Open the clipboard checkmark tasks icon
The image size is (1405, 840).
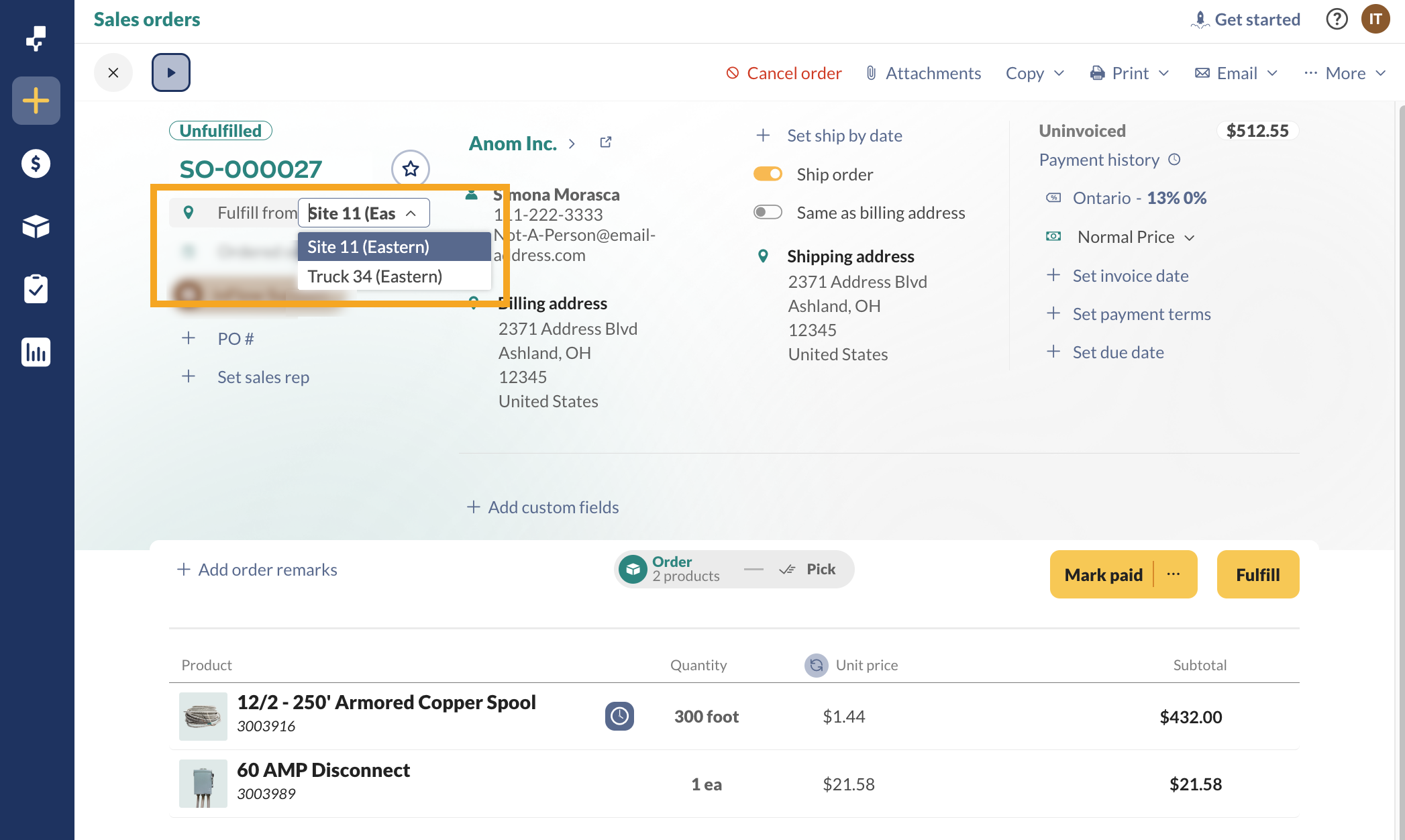[x=36, y=289]
